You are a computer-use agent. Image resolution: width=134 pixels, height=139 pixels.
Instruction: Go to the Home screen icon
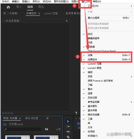[x=8, y=7]
